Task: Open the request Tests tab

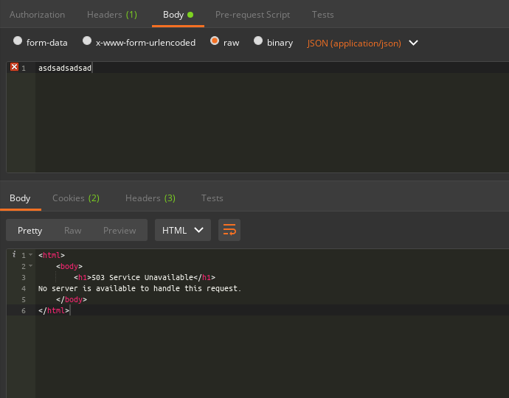Action: pos(322,15)
